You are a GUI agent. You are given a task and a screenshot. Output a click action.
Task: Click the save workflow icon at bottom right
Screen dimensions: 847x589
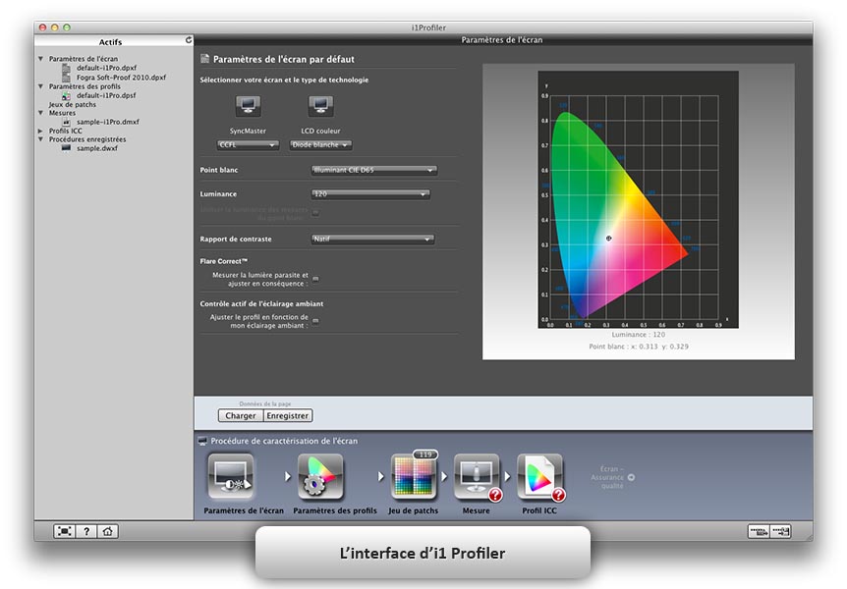780,532
